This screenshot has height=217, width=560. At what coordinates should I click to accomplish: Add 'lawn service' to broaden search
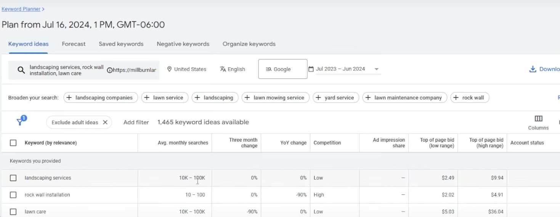coord(165,97)
